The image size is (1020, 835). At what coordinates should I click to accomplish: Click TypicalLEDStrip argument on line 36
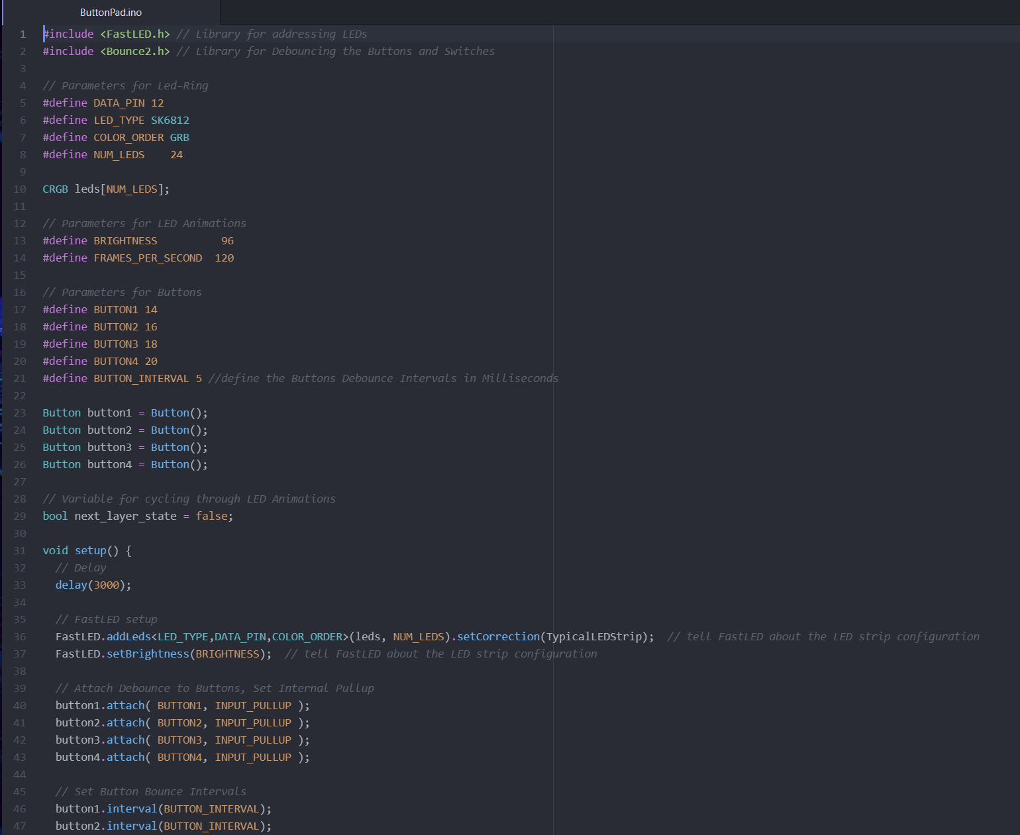[x=594, y=637]
